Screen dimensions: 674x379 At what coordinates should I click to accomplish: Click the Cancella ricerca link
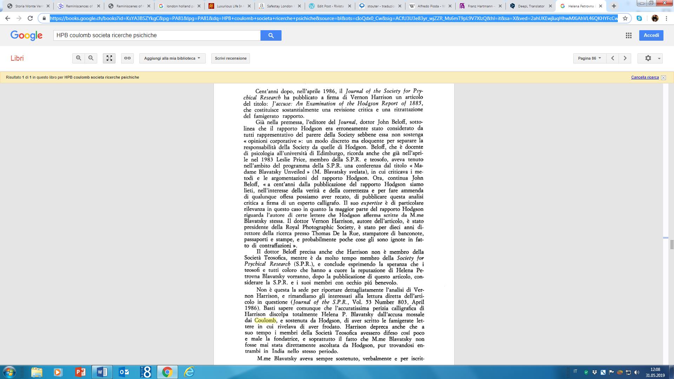pyautogui.click(x=645, y=77)
